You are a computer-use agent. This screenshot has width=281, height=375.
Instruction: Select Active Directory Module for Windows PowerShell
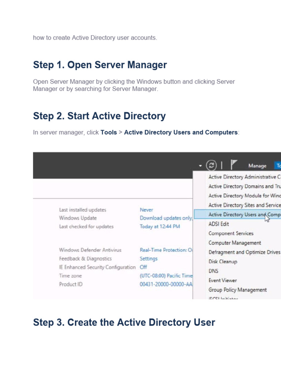point(244,196)
